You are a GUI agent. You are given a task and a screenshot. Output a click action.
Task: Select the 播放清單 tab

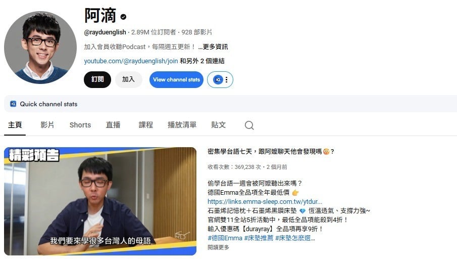[182, 125]
